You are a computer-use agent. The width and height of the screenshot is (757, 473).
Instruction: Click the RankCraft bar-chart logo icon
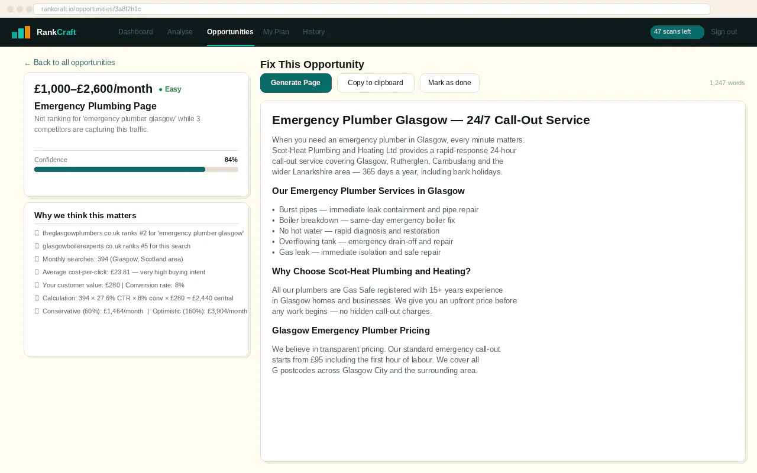point(21,33)
